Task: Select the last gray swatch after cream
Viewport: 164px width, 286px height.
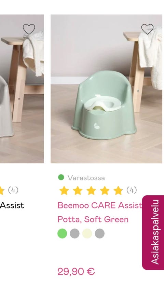Action: pyautogui.click(x=100, y=233)
